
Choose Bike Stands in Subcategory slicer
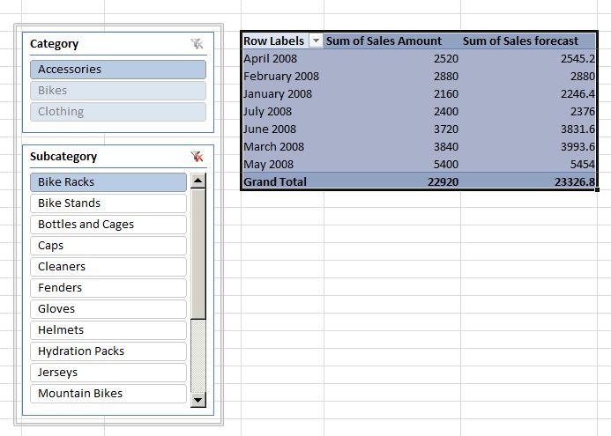[108, 203]
